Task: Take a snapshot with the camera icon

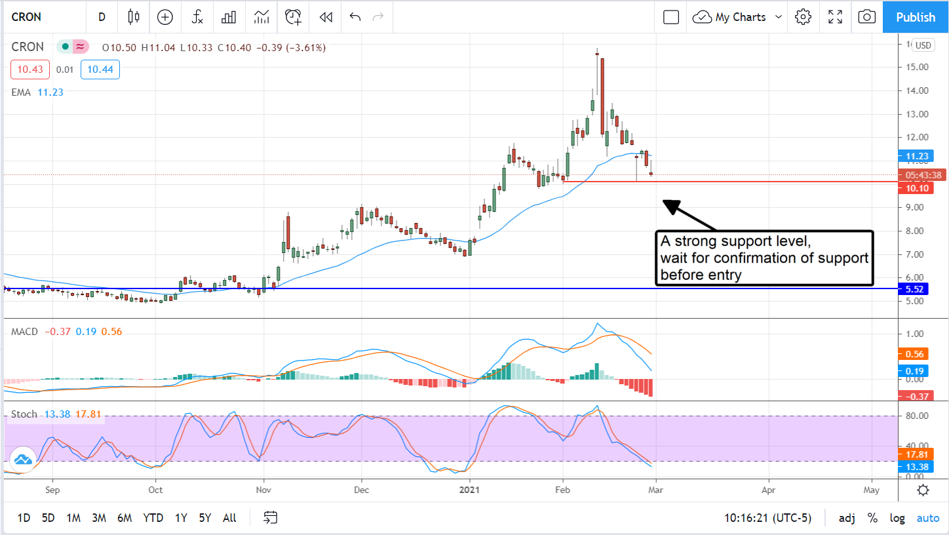Action: click(866, 17)
